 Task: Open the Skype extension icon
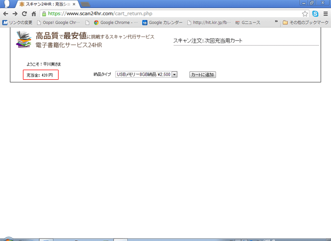[x=315, y=14]
